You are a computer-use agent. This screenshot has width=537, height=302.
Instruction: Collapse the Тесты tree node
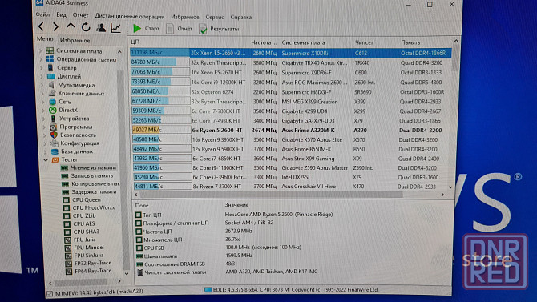point(46,160)
